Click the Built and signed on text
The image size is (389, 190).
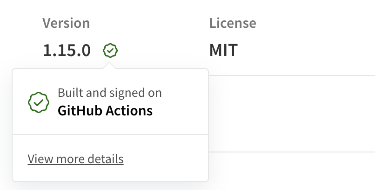pos(110,93)
